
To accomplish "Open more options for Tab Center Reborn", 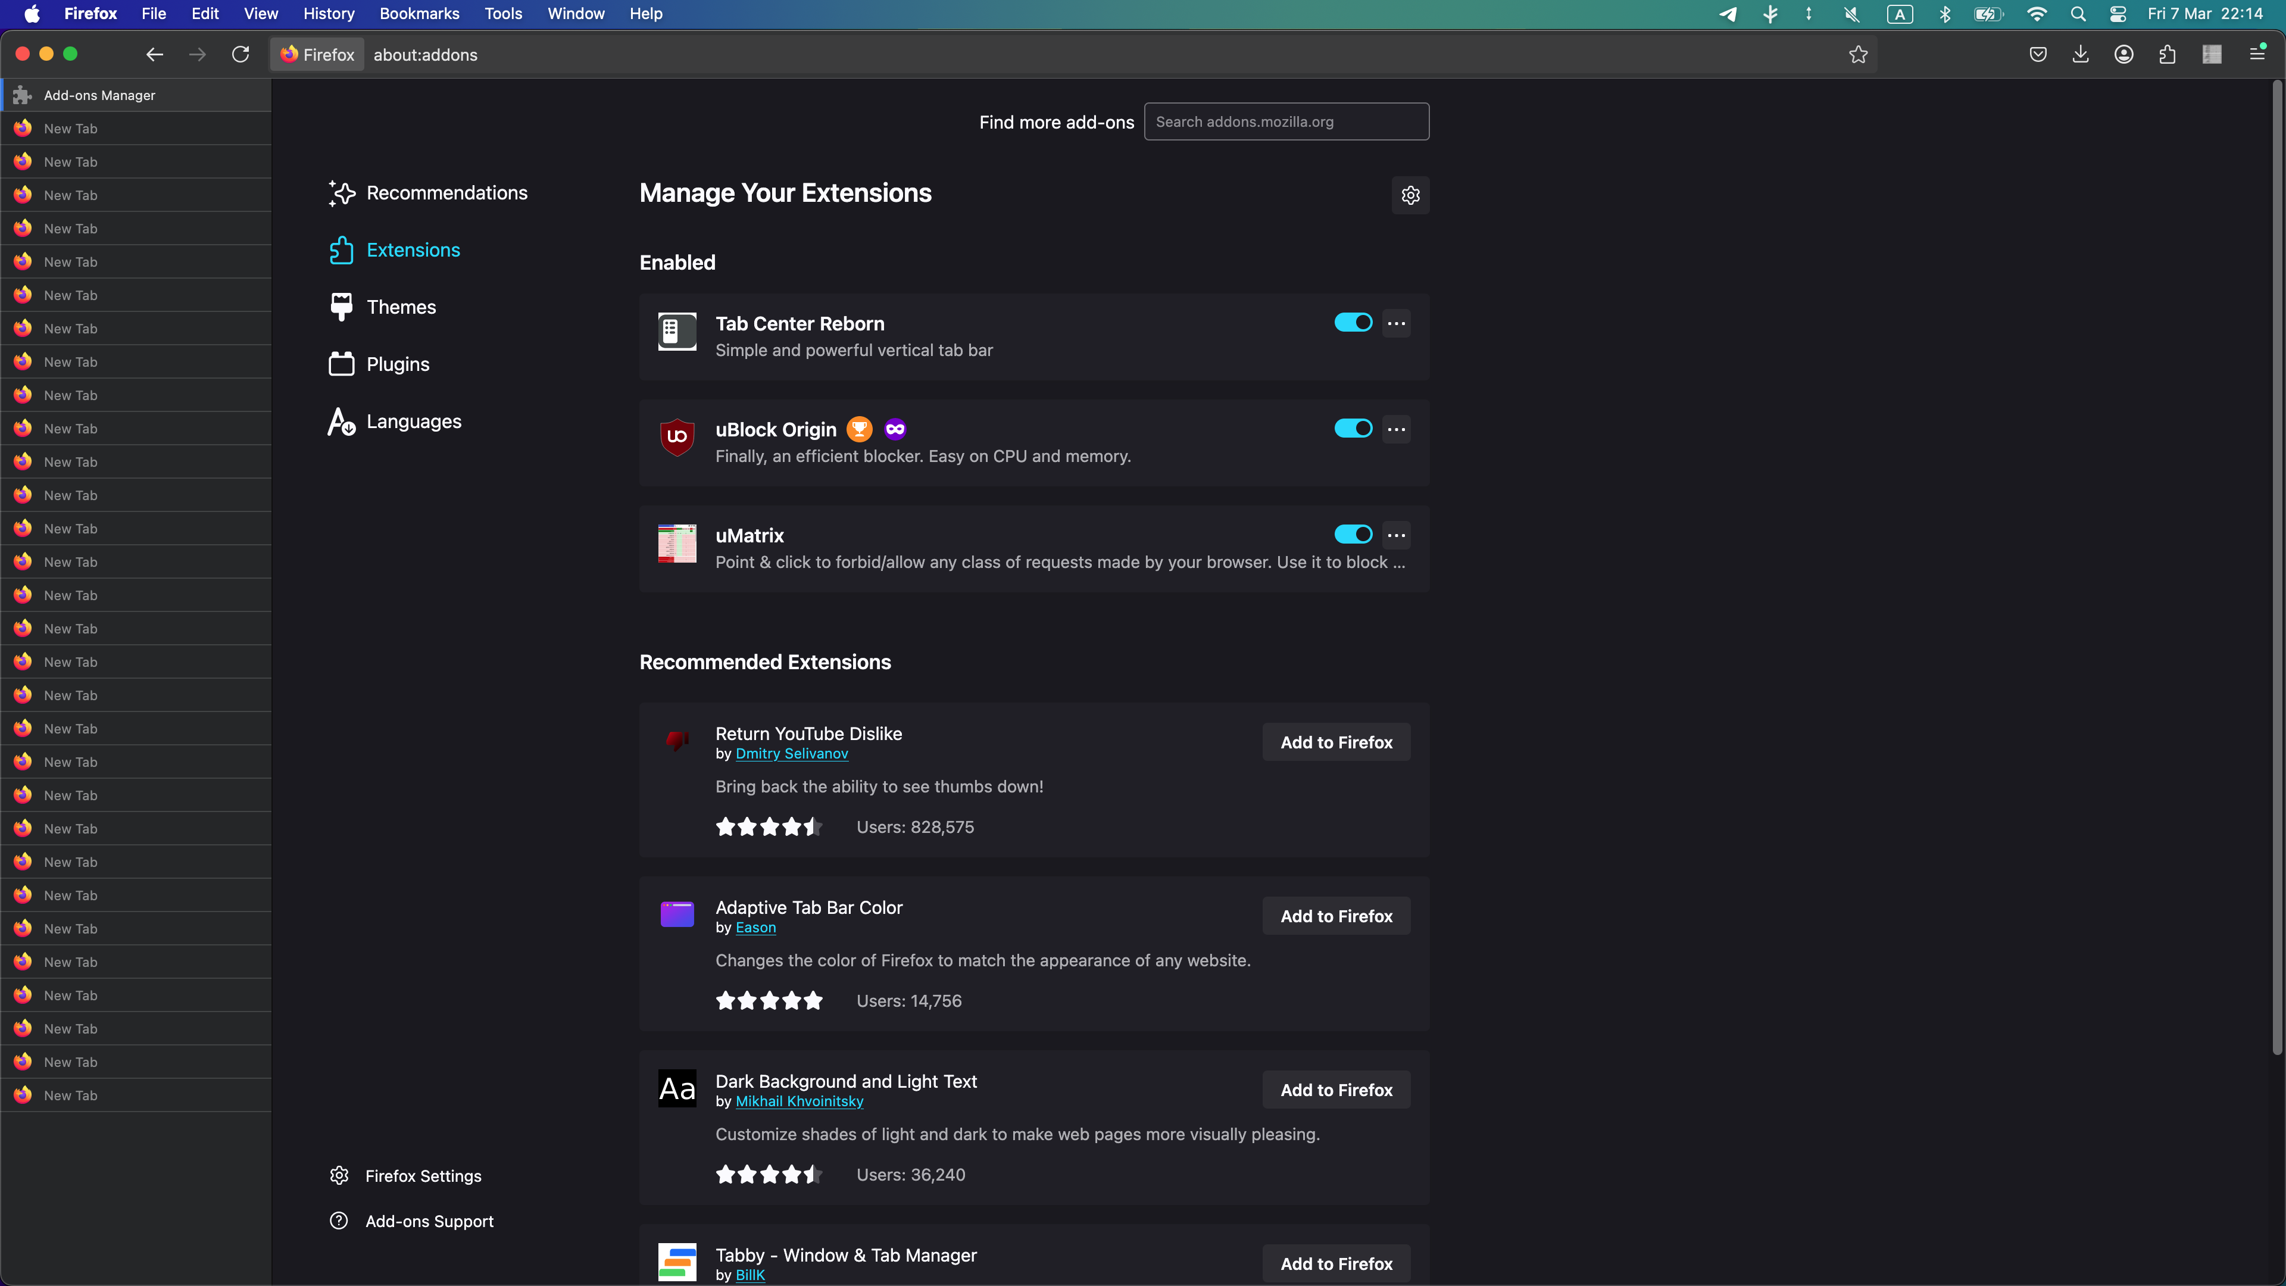I will click(x=1396, y=323).
